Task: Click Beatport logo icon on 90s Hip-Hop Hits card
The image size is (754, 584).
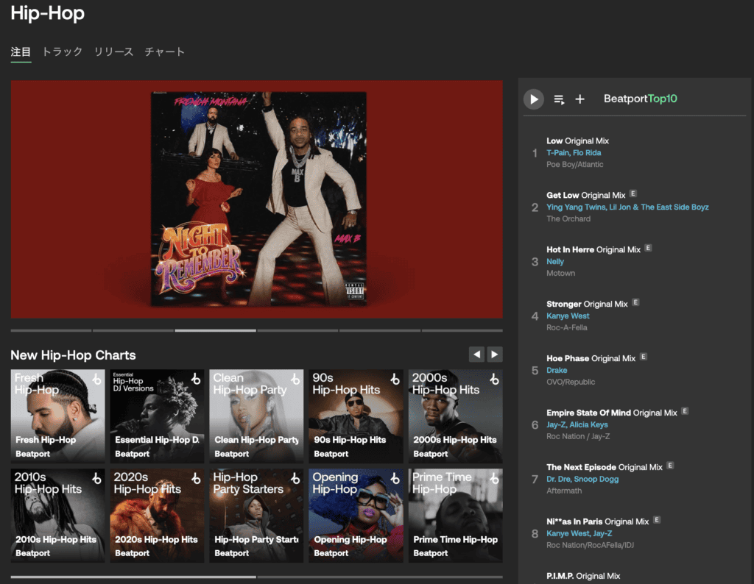Action: [x=395, y=379]
